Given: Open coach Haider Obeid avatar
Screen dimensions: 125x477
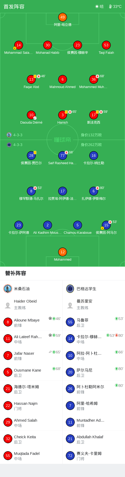Looking at the screenshot, I should coord(8,305).
